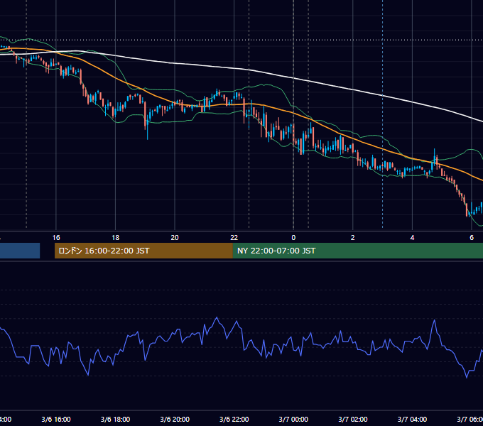Click the 18 hour label on chart axis
The height and width of the screenshot is (426, 483).
[x=116, y=237]
